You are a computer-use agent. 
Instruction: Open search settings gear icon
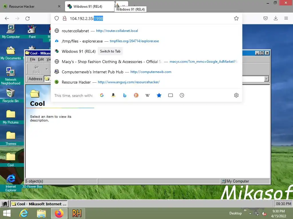[x=236, y=95]
